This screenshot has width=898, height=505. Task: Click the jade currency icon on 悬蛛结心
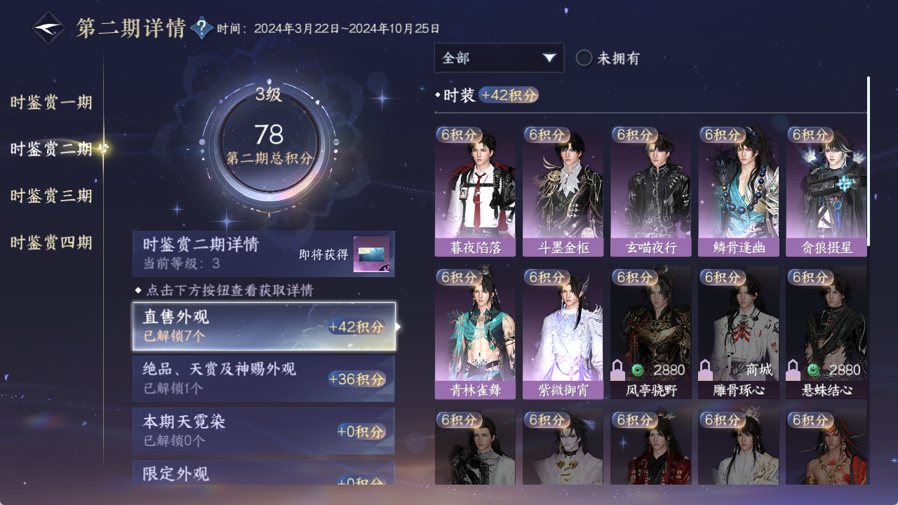click(x=813, y=370)
